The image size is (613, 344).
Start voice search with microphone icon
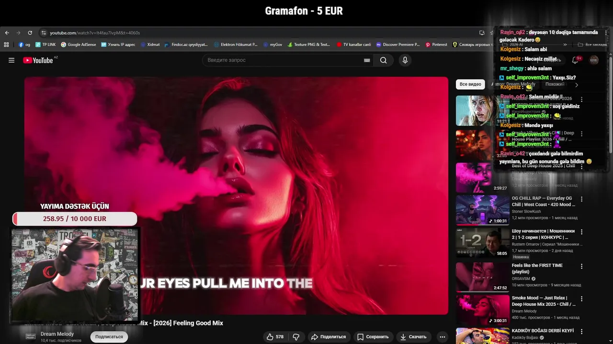405,60
